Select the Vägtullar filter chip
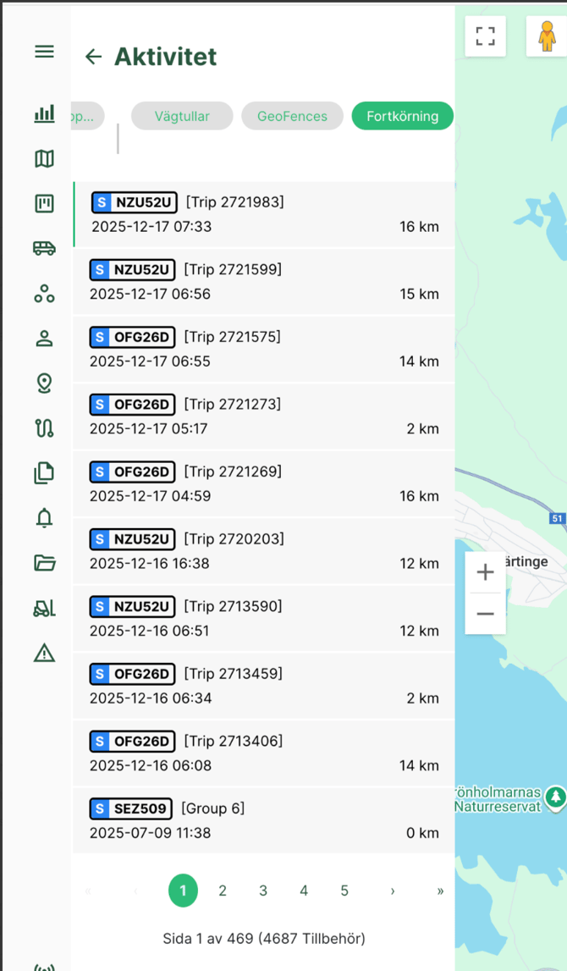Screen dimensions: 567x971 [182, 116]
